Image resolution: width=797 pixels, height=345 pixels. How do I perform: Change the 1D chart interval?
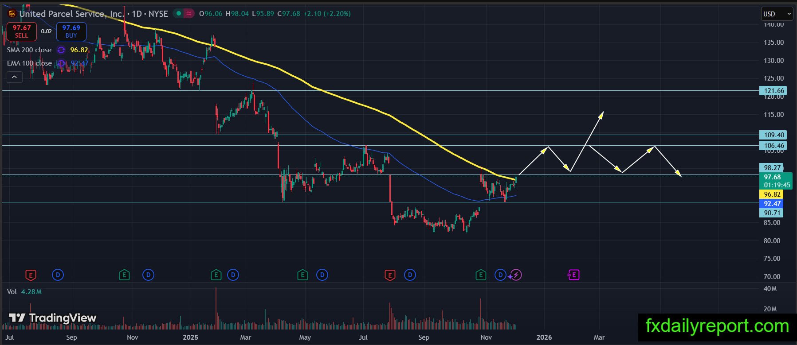pyautogui.click(x=137, y=14)
